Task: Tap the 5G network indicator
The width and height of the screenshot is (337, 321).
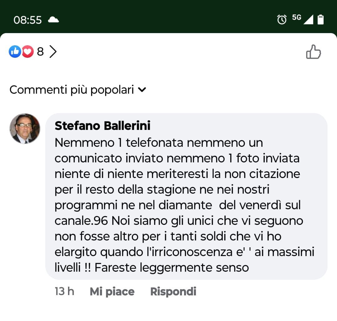Action: click(296, 18)
